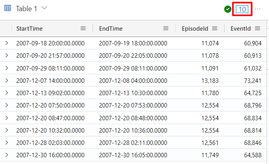Screen dimensions: 269x164
Task: Open the more options ellipsis menu
Action: point(258,9)
